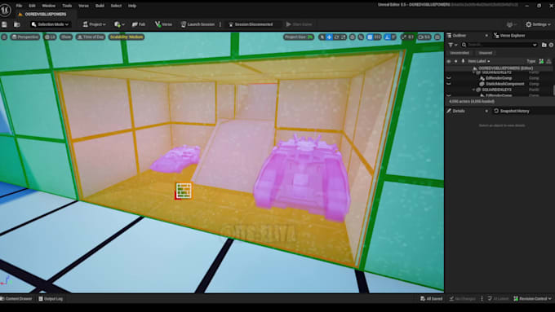This screenshot has height=312, width=555.
Task: Collapse the SQUAREDELEY3 tree item
Action: click(x=473, y=90)
